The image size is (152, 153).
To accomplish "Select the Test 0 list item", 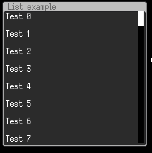I will (x=71, y=16).
